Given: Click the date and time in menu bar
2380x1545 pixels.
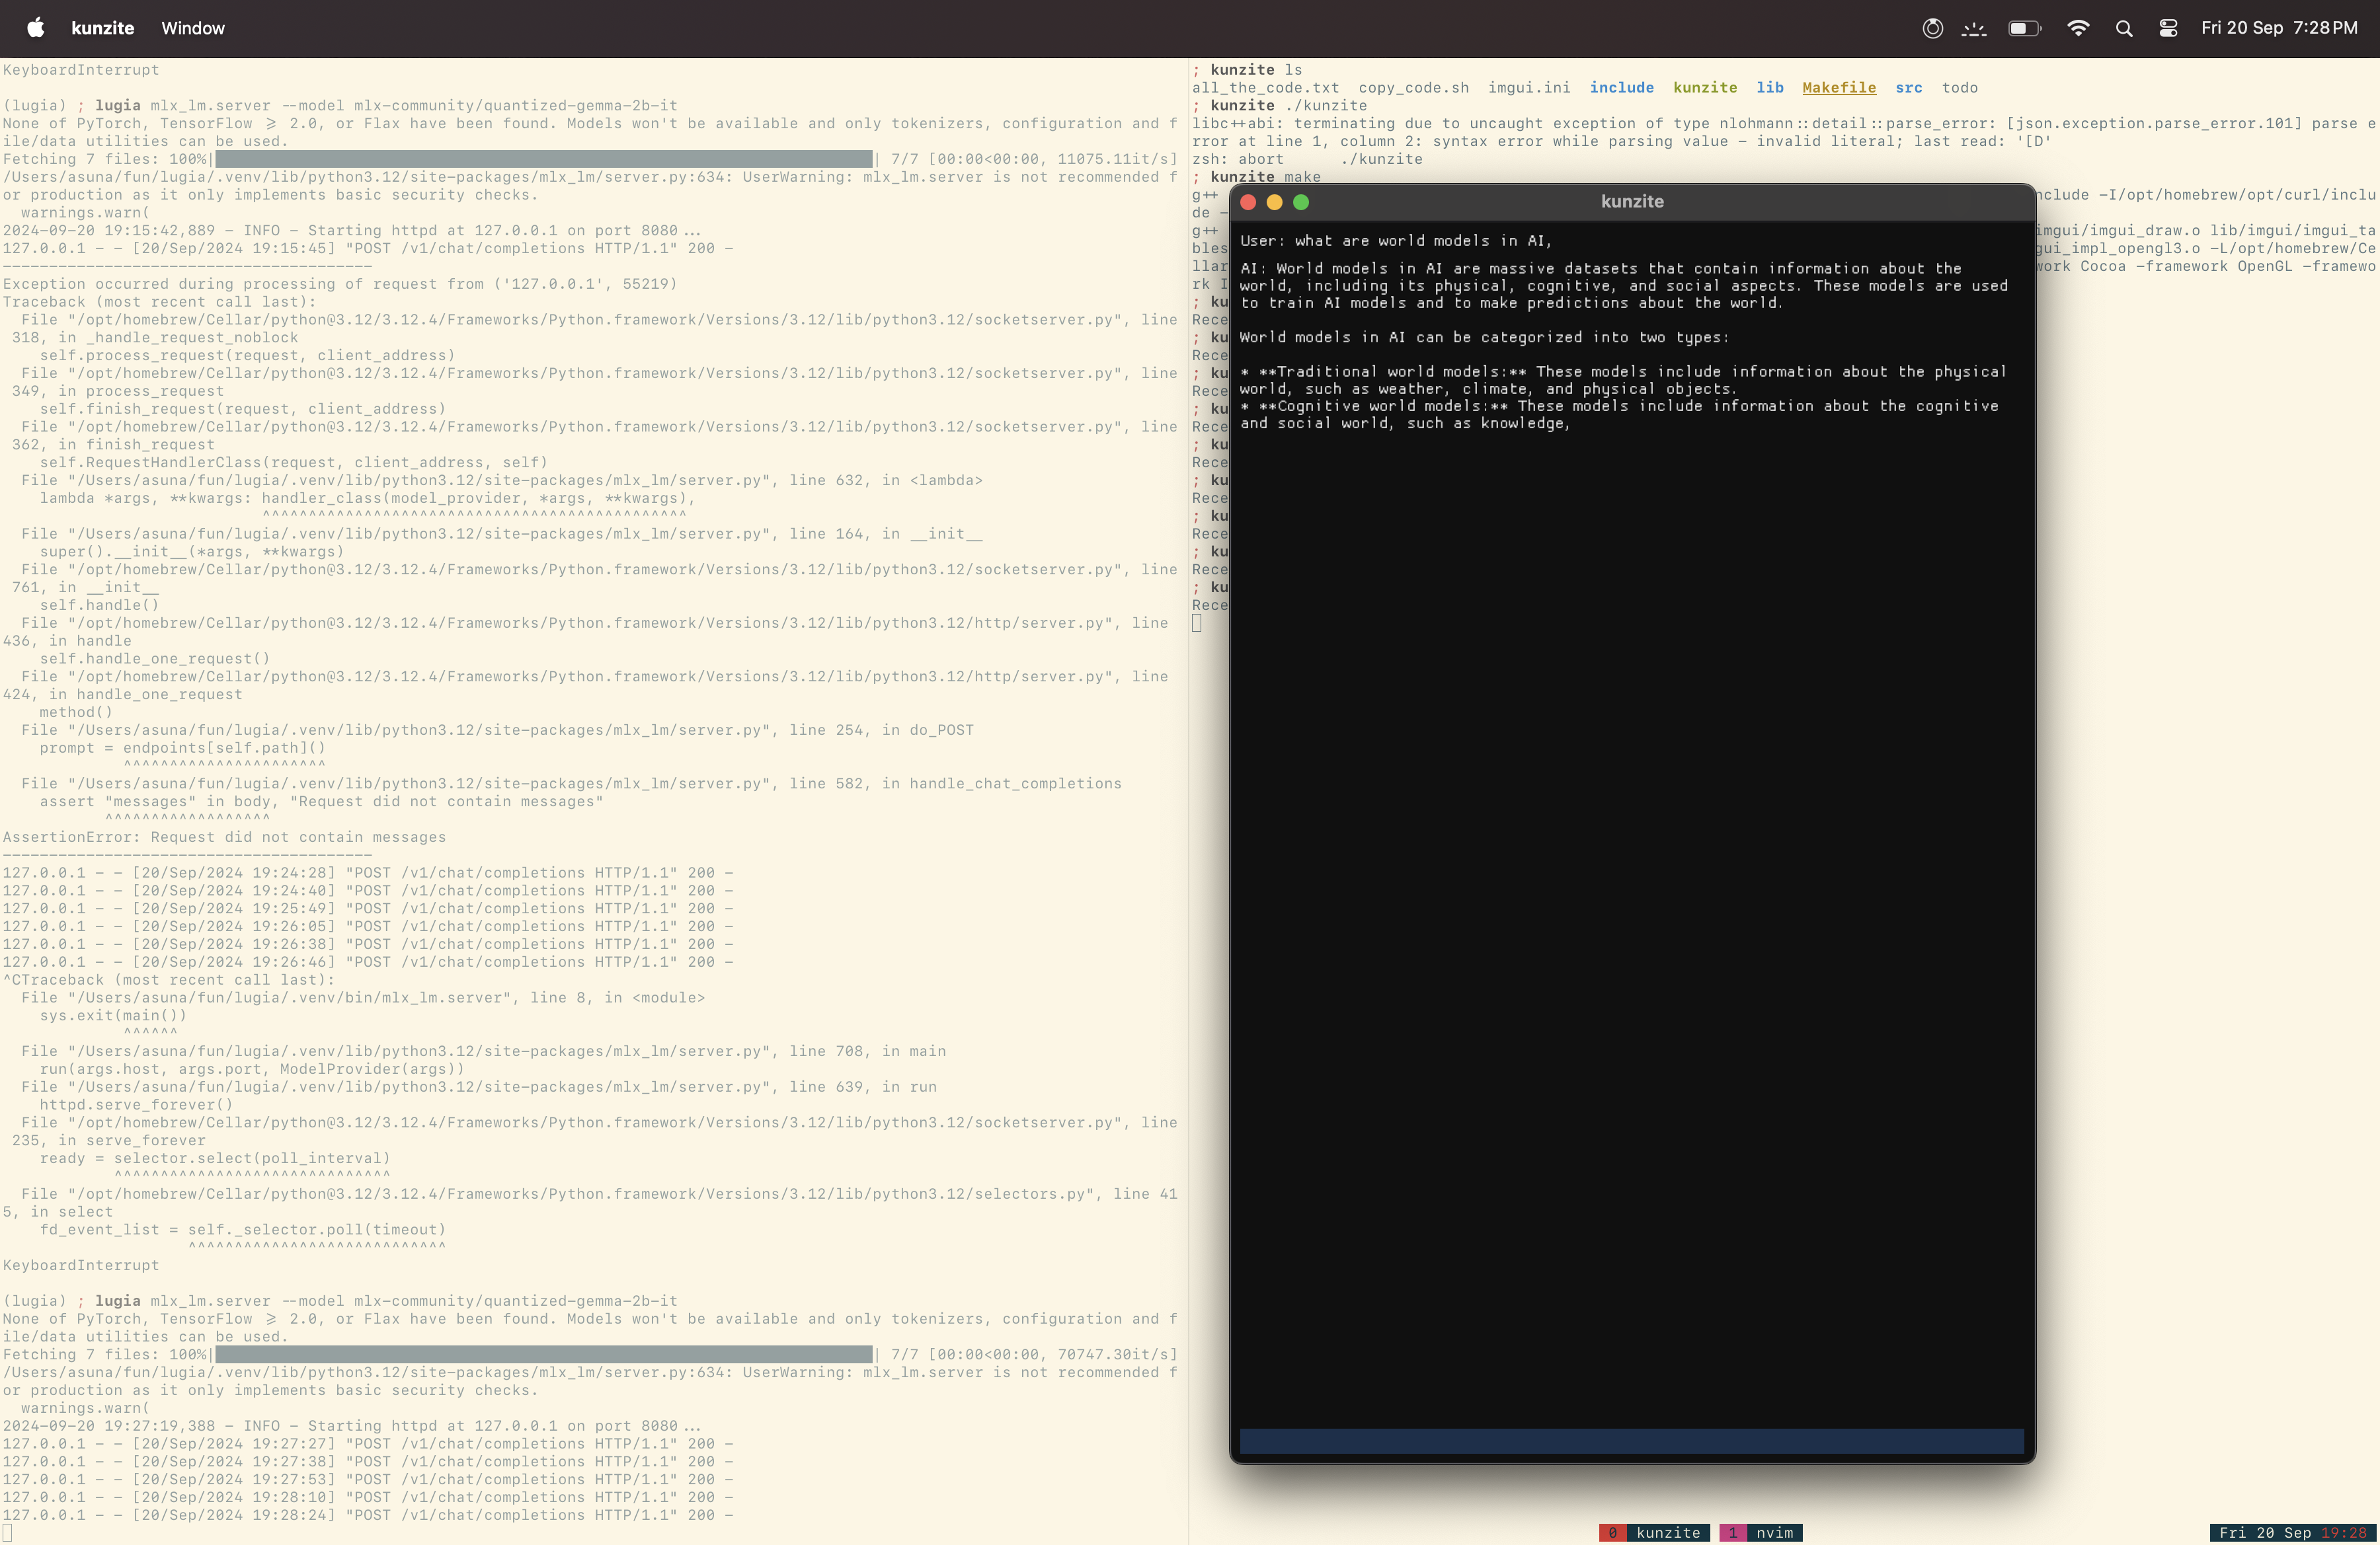Looking at the screenshot, I should (x=2278, y=28).
